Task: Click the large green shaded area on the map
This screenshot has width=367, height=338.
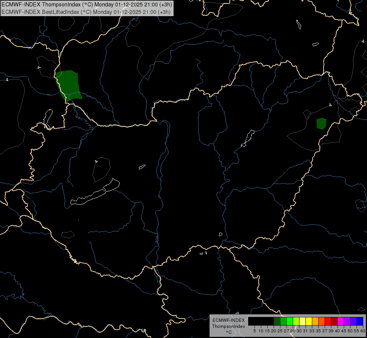Action: tap(69, 86)
